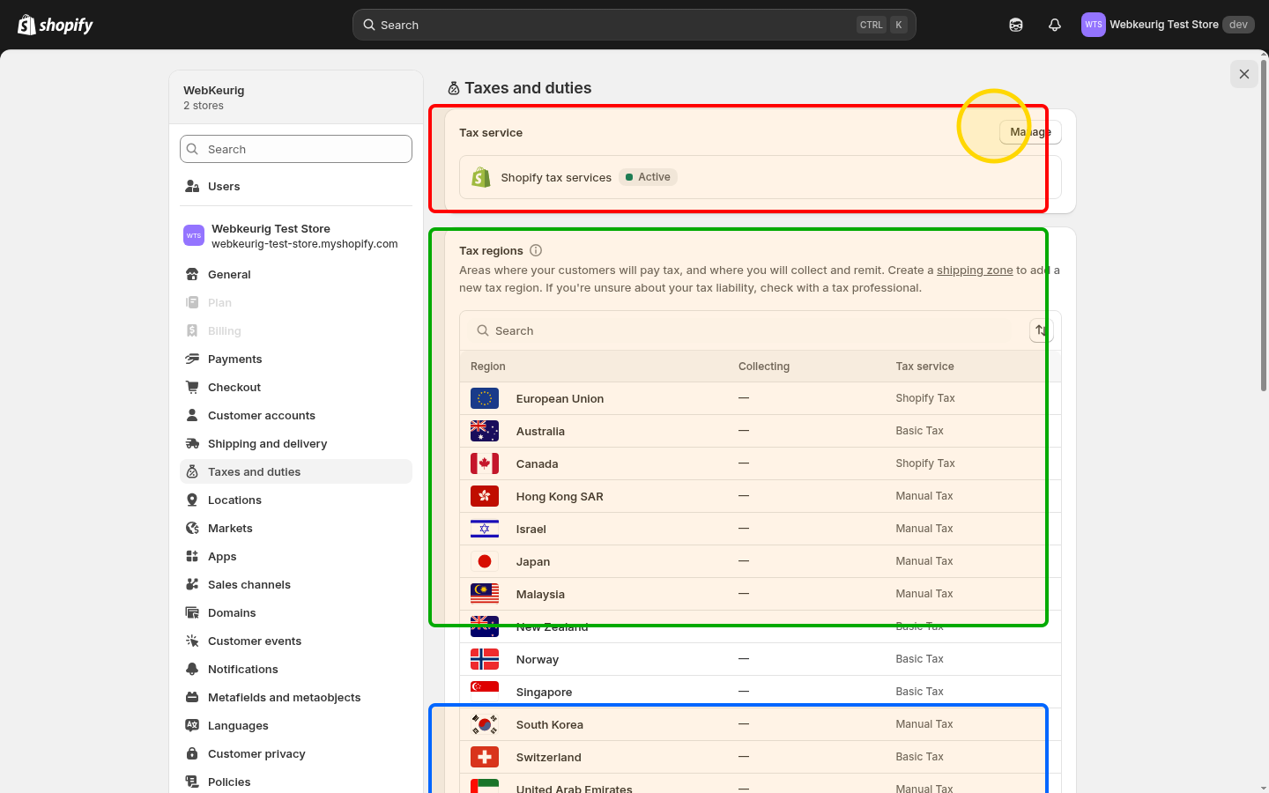The width and height of the screenshot is (1269, 793).
Task: Click the Checkout cart icon
Action: pyautogui.click(x=192, y=387)
